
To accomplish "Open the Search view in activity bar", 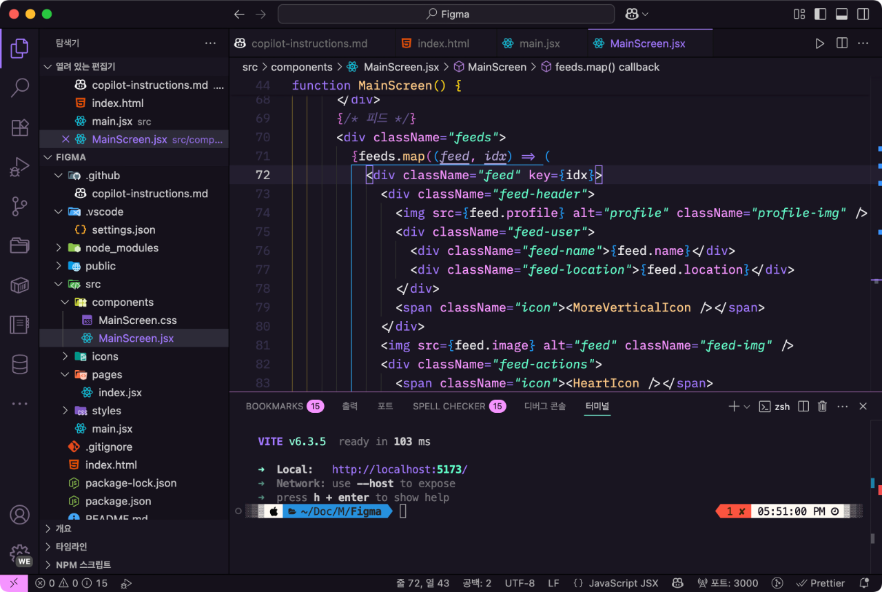I will (x=19, y=88).
